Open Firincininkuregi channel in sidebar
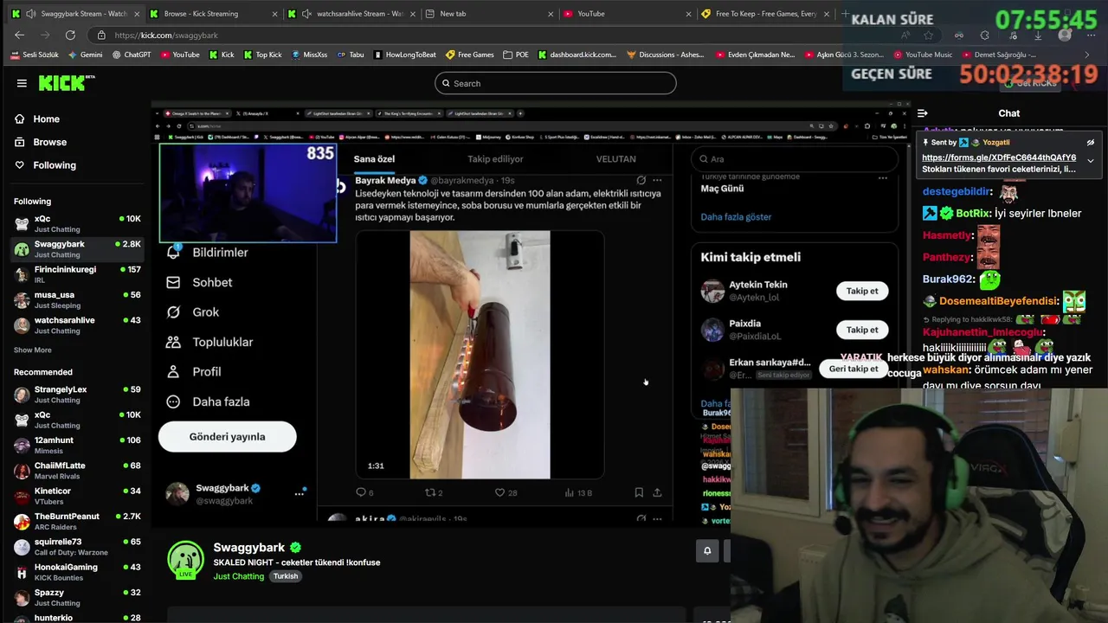The width and height of the screenshot is (1108, 623). [77, 274]
